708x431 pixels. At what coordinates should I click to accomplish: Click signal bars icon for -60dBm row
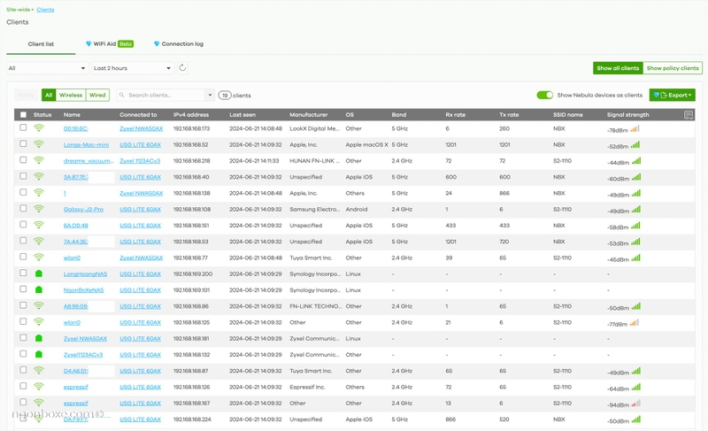tap(636, 177)
